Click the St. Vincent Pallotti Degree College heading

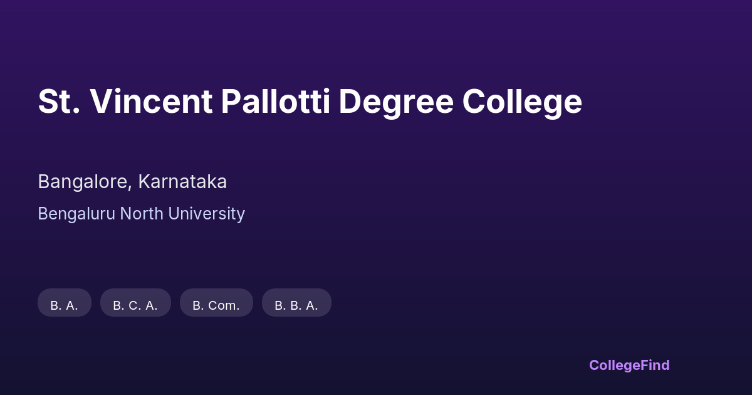tap(310, 102)
